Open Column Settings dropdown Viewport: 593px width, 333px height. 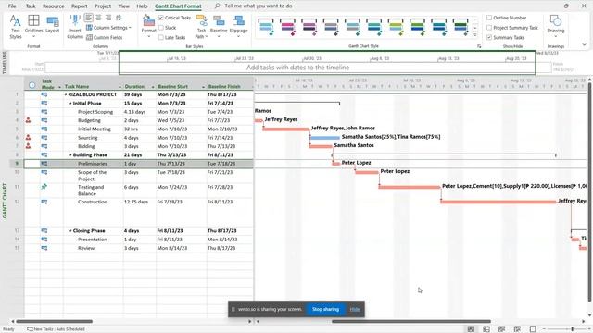coord(108,28)
